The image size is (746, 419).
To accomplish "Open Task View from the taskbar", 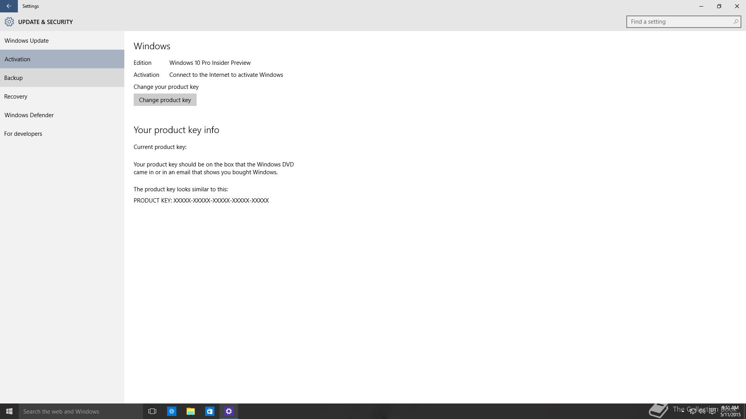I will pyautogui.click(x=152, y=411).
